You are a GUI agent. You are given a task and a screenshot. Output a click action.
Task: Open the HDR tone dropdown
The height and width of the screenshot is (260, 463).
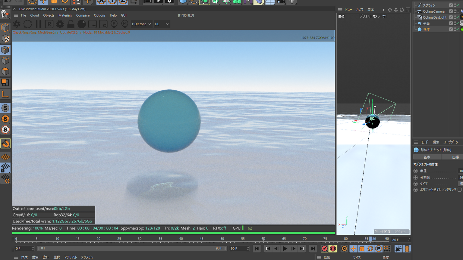141,24
